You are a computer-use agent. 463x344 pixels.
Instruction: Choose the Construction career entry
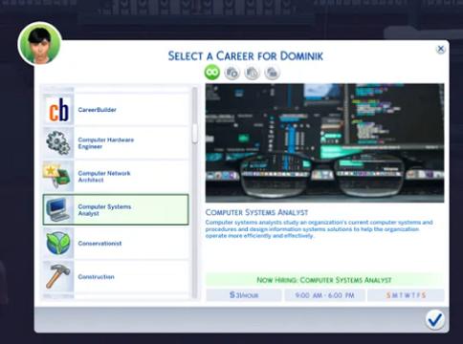116,276
